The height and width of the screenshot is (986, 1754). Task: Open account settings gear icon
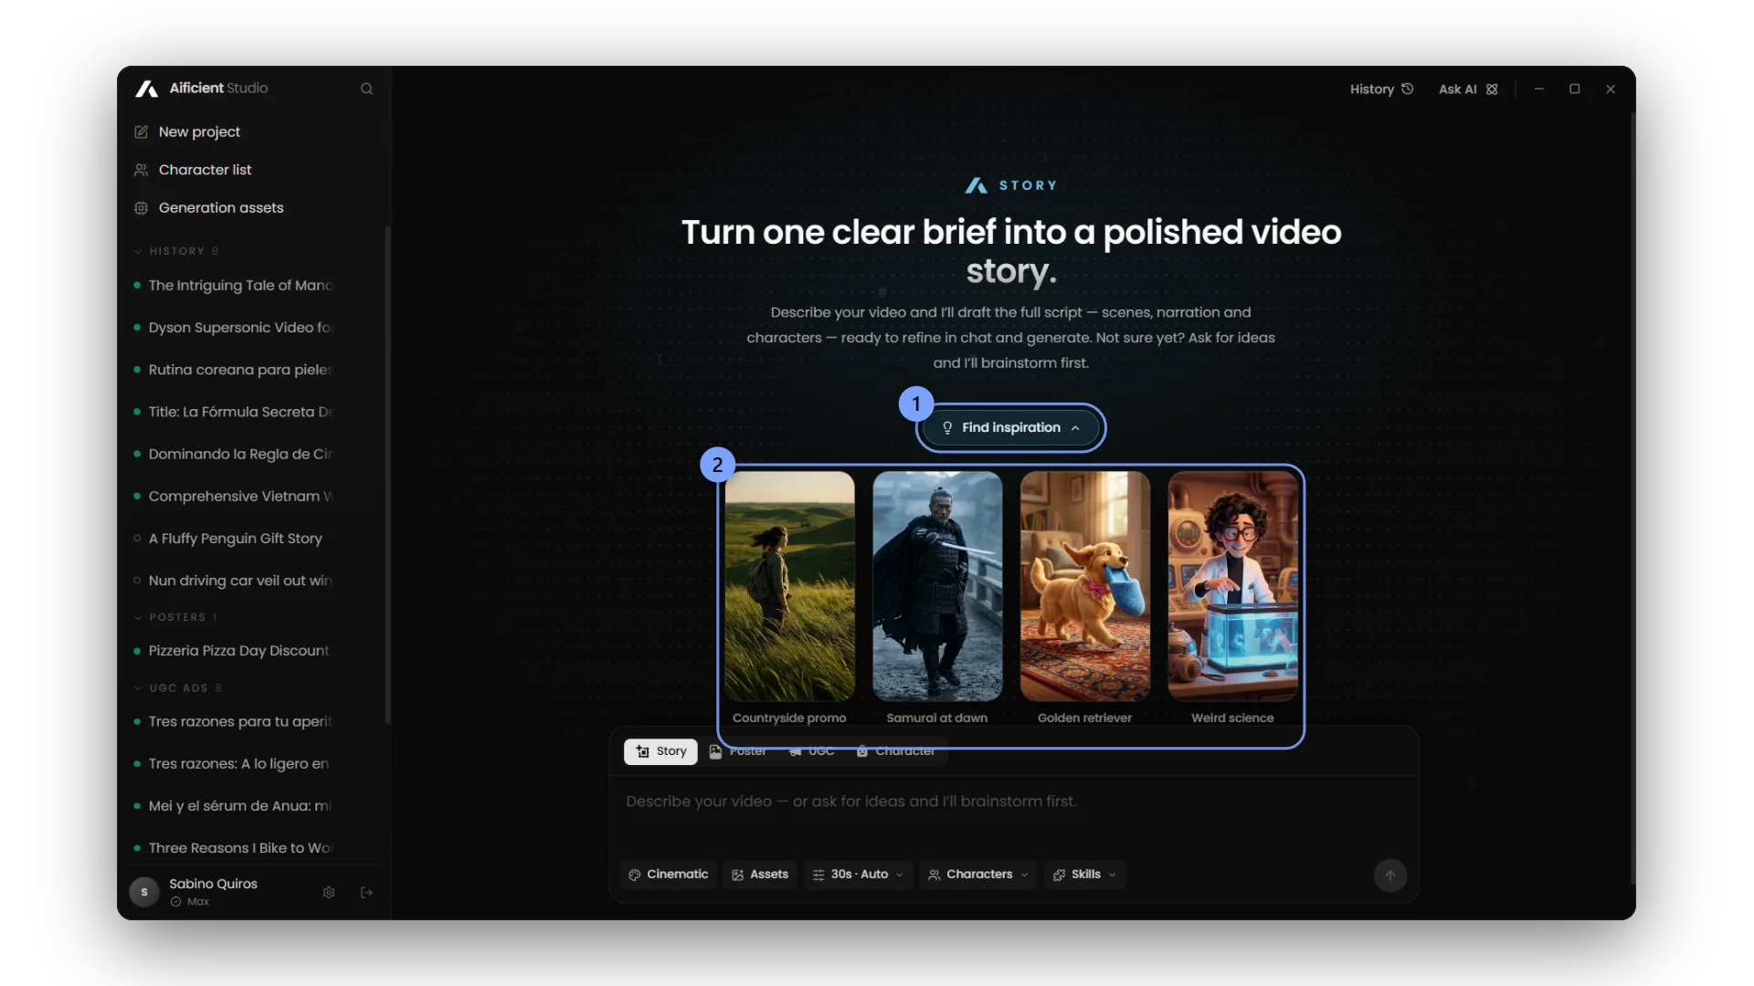[x=329, y=892]
